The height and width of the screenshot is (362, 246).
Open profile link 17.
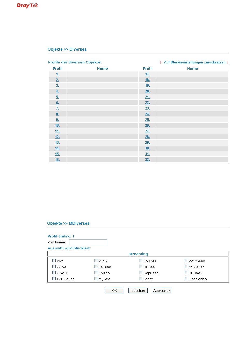click(x=148, y=74)
